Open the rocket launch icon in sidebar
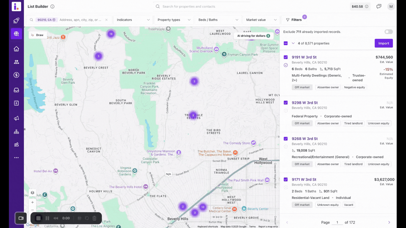Viewport: 406px width, 228px height. [x=16, y=21]
